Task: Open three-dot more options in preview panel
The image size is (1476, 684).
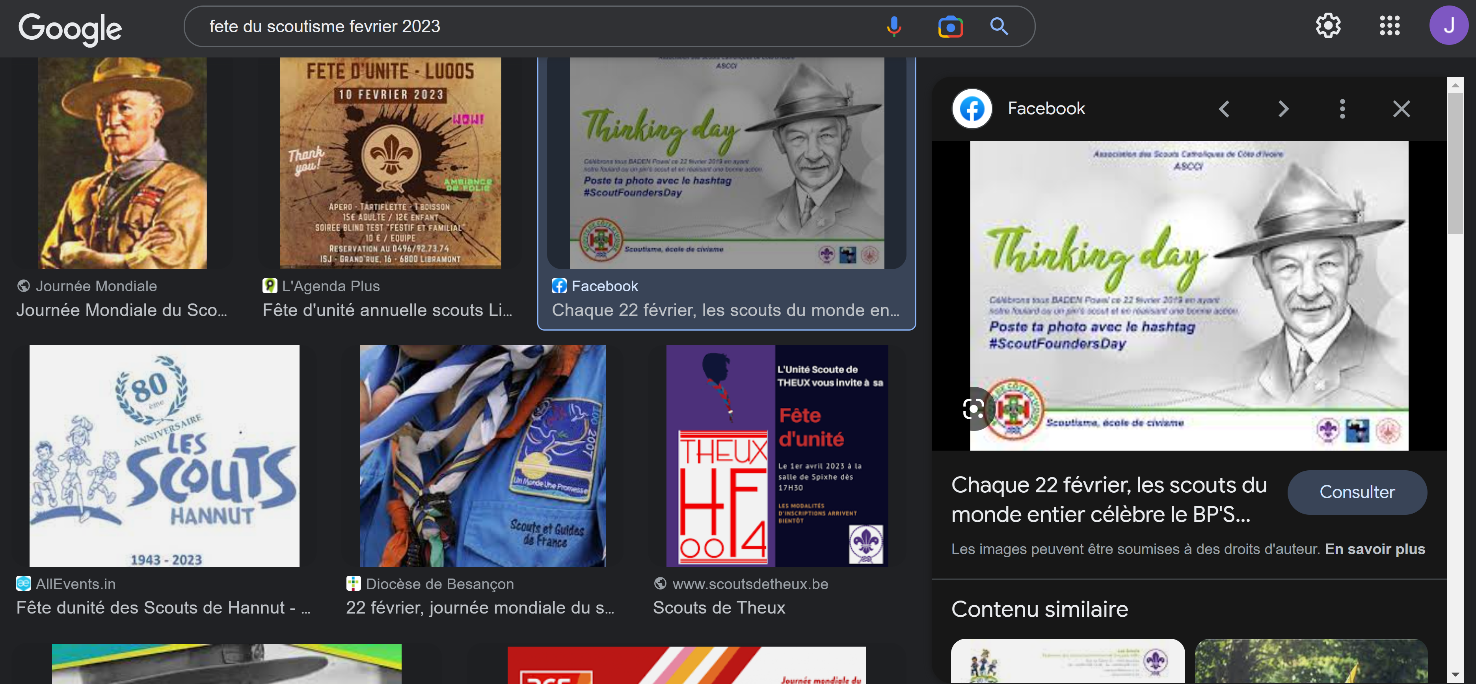Action: 1342,109
